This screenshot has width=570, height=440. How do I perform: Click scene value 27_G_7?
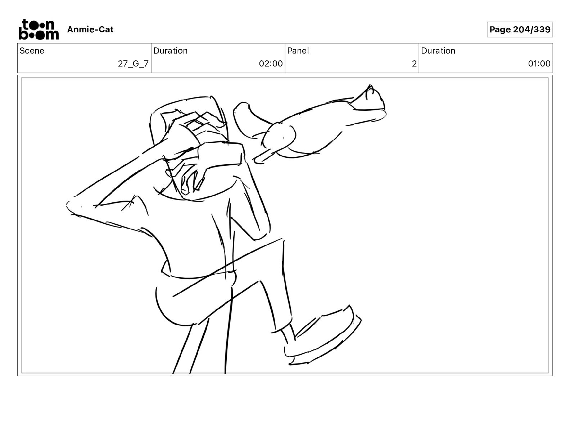click(x=133, y=64)
